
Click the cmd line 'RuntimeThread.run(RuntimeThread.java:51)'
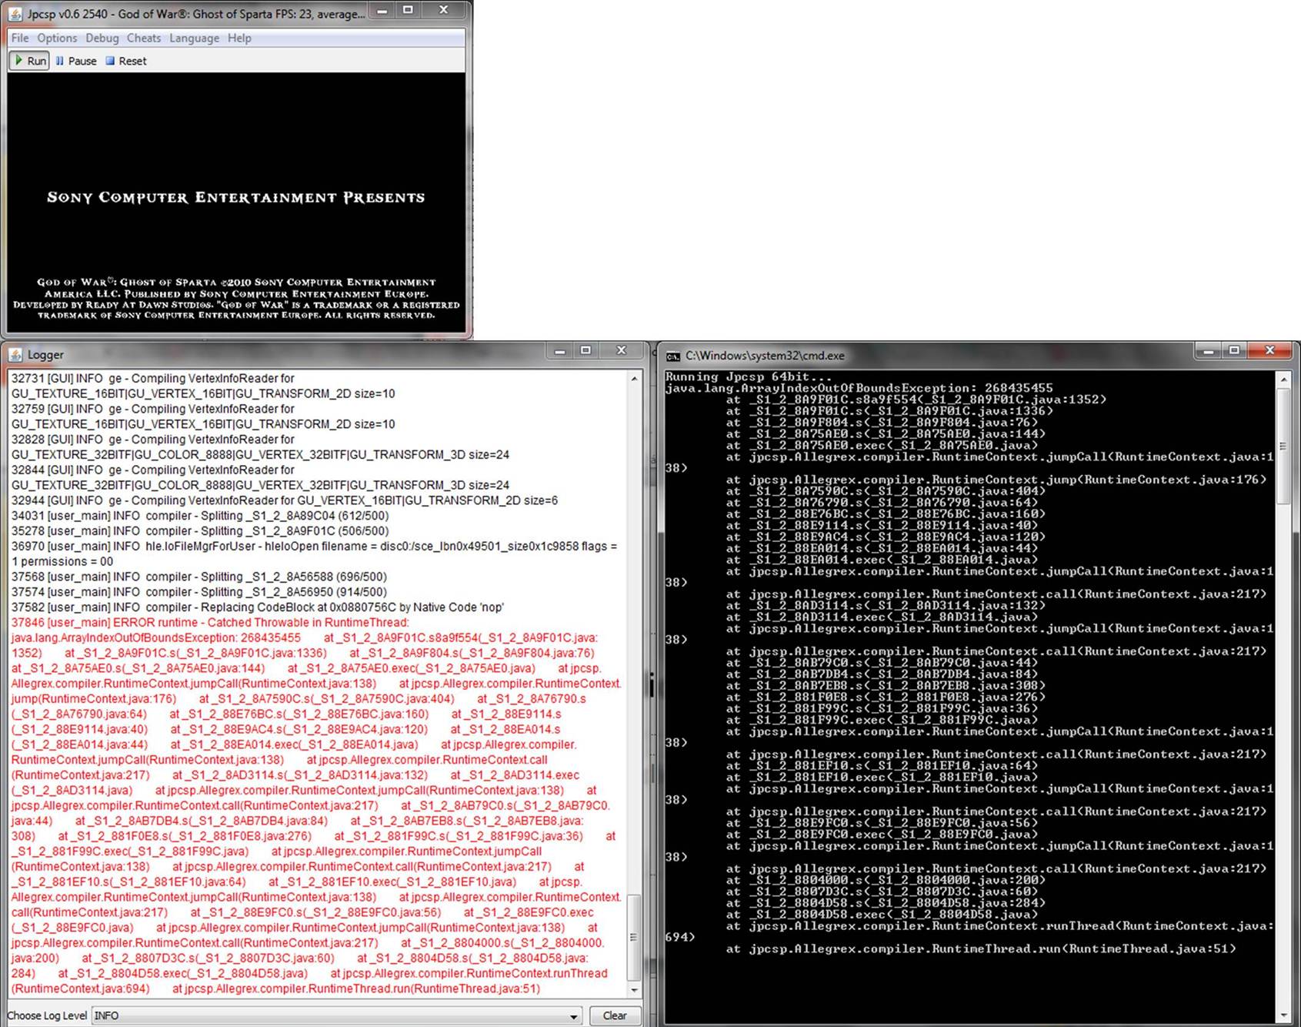(981, 948)
